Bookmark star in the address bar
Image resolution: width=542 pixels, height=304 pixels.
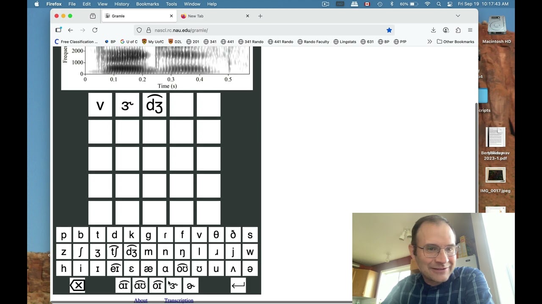(389, 30)
